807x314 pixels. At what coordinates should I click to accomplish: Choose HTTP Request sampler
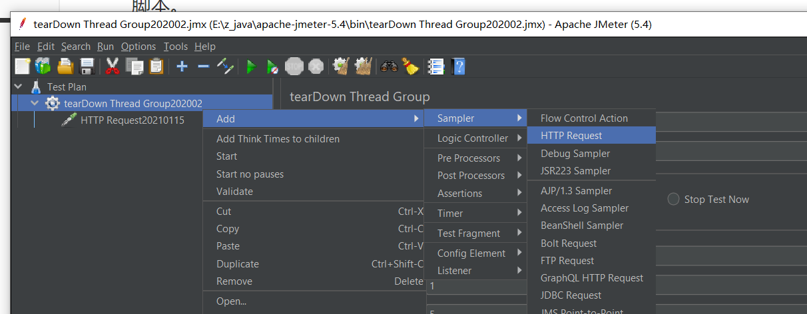591,135
